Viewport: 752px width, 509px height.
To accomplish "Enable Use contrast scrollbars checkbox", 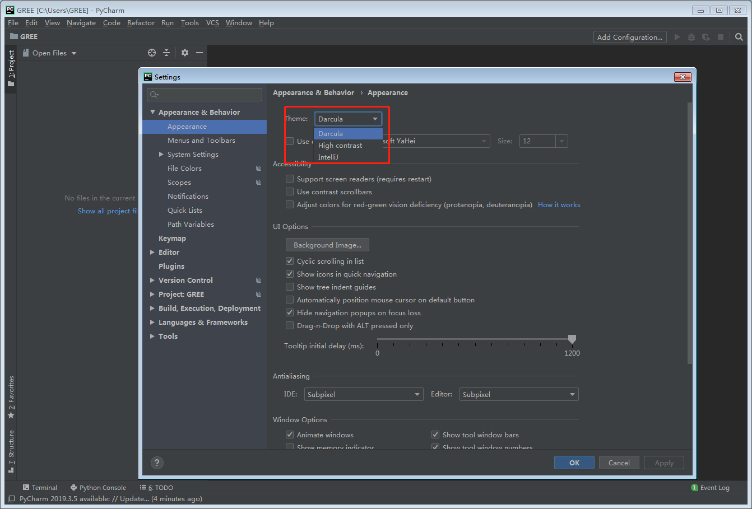I will coord(290,192).
